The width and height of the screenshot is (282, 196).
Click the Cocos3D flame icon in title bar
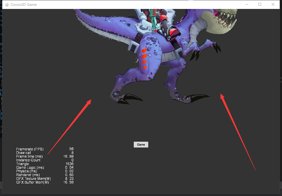(7, 5)
